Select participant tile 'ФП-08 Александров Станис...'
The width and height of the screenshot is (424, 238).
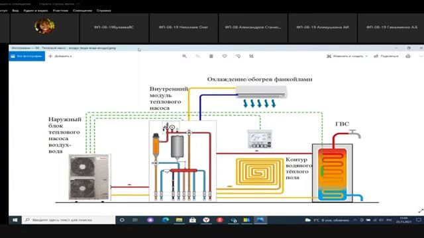(x=253, y=28)
